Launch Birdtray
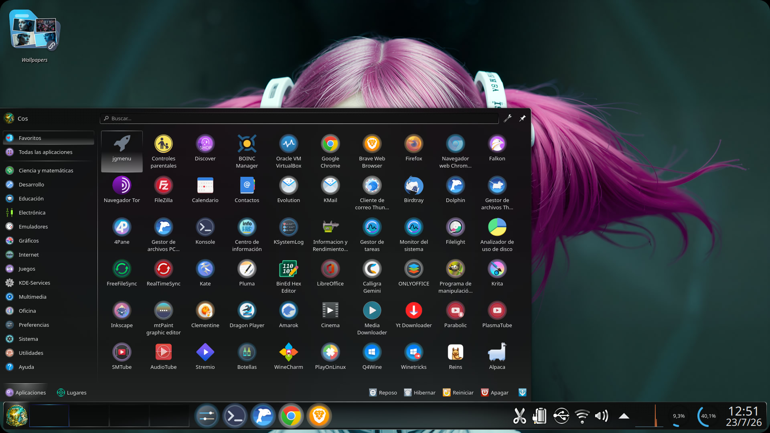Screen dimensions: 770x433 click(x=414, y=189)
